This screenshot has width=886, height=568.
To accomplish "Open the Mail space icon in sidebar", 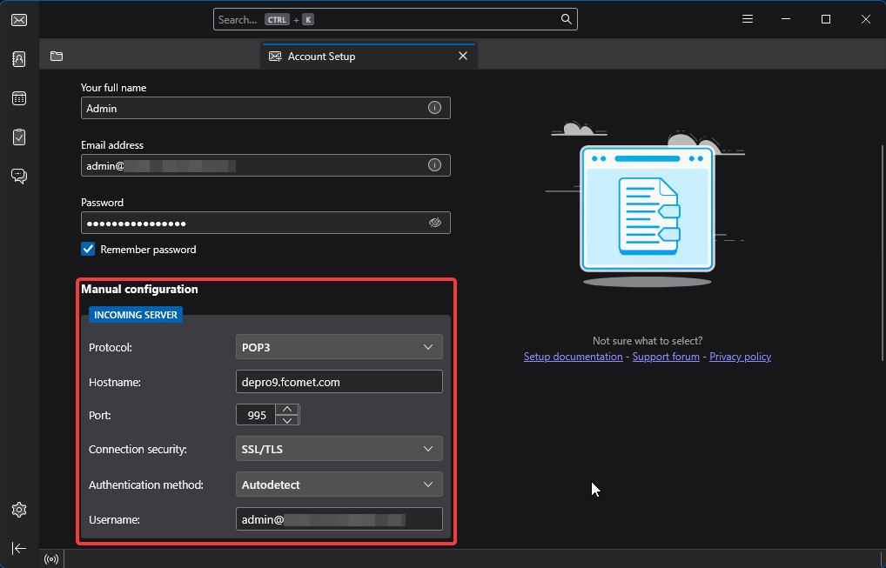I will point(19,20).
